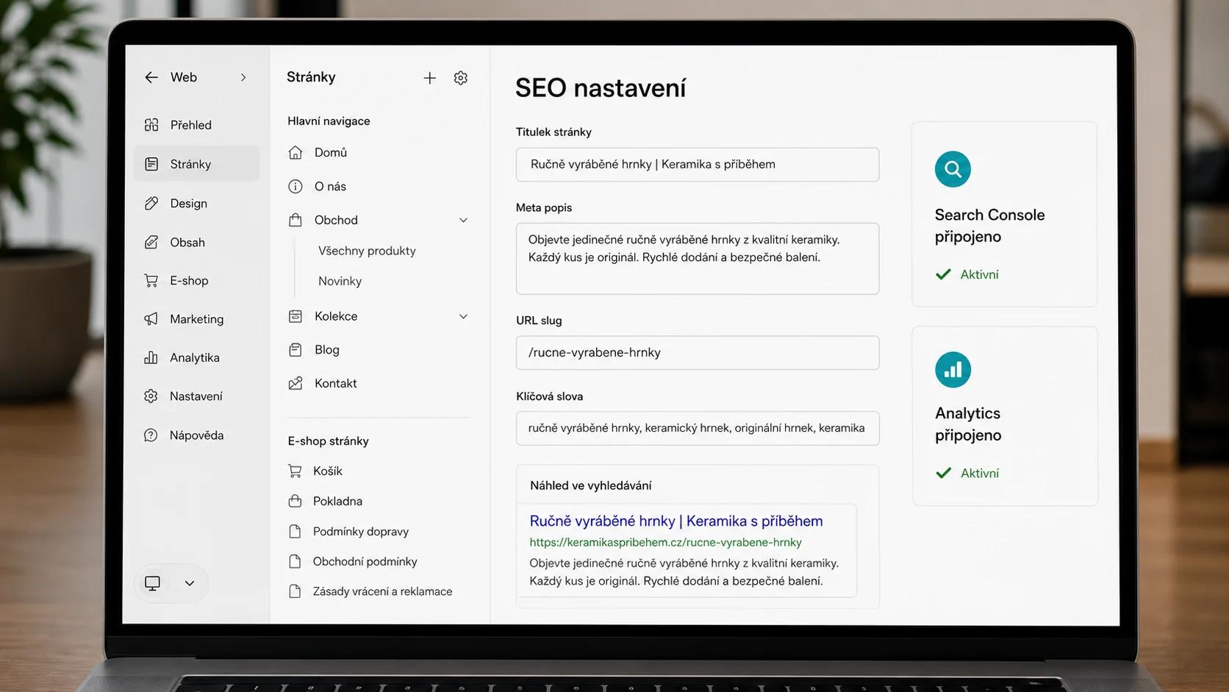Click the Design brush icon

pyautogui.click(x=151, y=204)
